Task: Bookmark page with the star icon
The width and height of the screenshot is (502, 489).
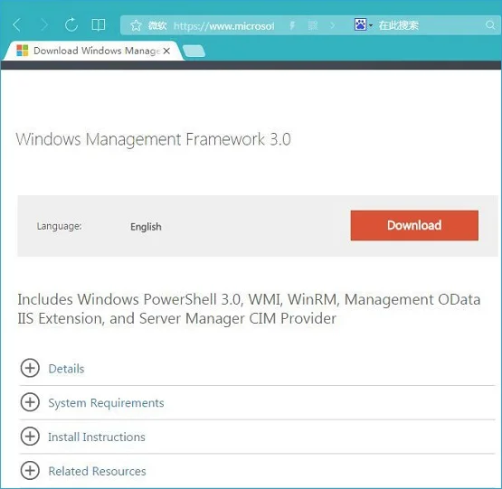Action: pos(136,25)
